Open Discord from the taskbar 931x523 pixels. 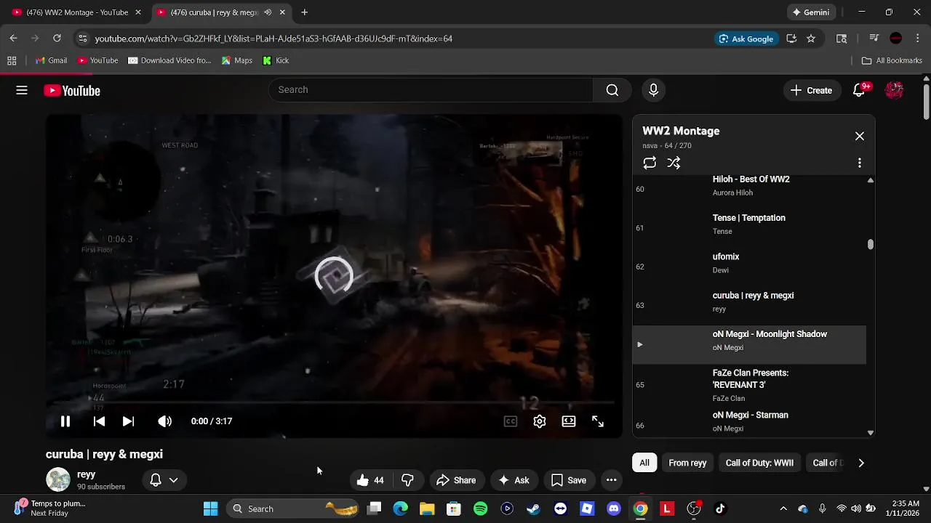pos(614,508)
